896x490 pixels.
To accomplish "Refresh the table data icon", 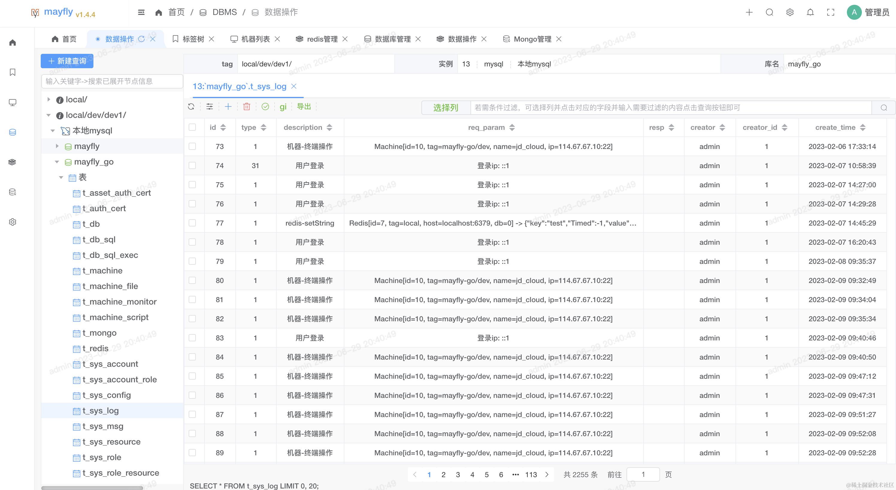I will tap(191, 107).
